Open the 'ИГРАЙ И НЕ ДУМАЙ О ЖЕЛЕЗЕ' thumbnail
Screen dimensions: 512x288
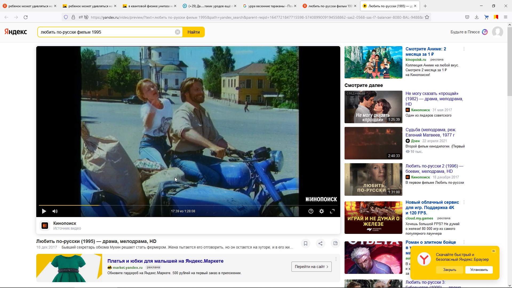pos(373,218)
